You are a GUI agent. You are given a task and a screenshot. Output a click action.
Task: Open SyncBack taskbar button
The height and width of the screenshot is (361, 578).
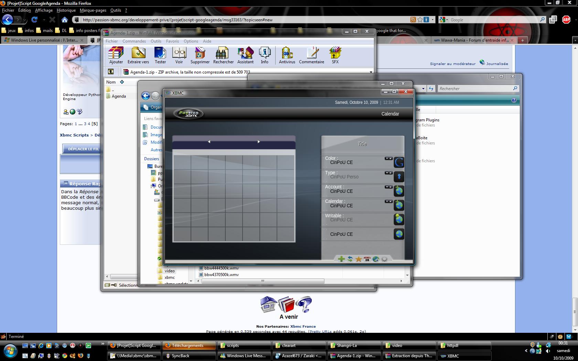190,356
